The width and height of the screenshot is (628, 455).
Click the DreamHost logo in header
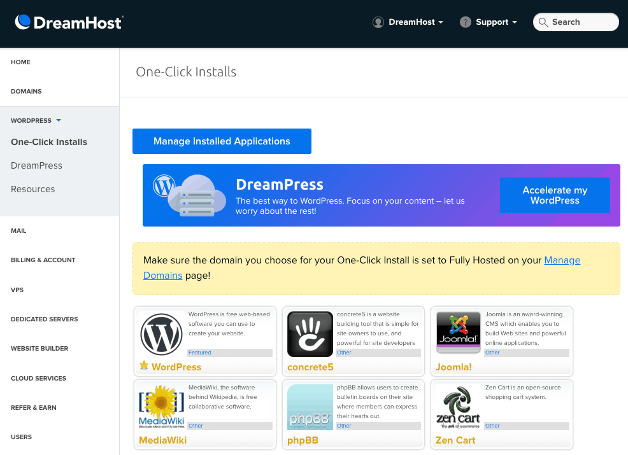[69, 22]
